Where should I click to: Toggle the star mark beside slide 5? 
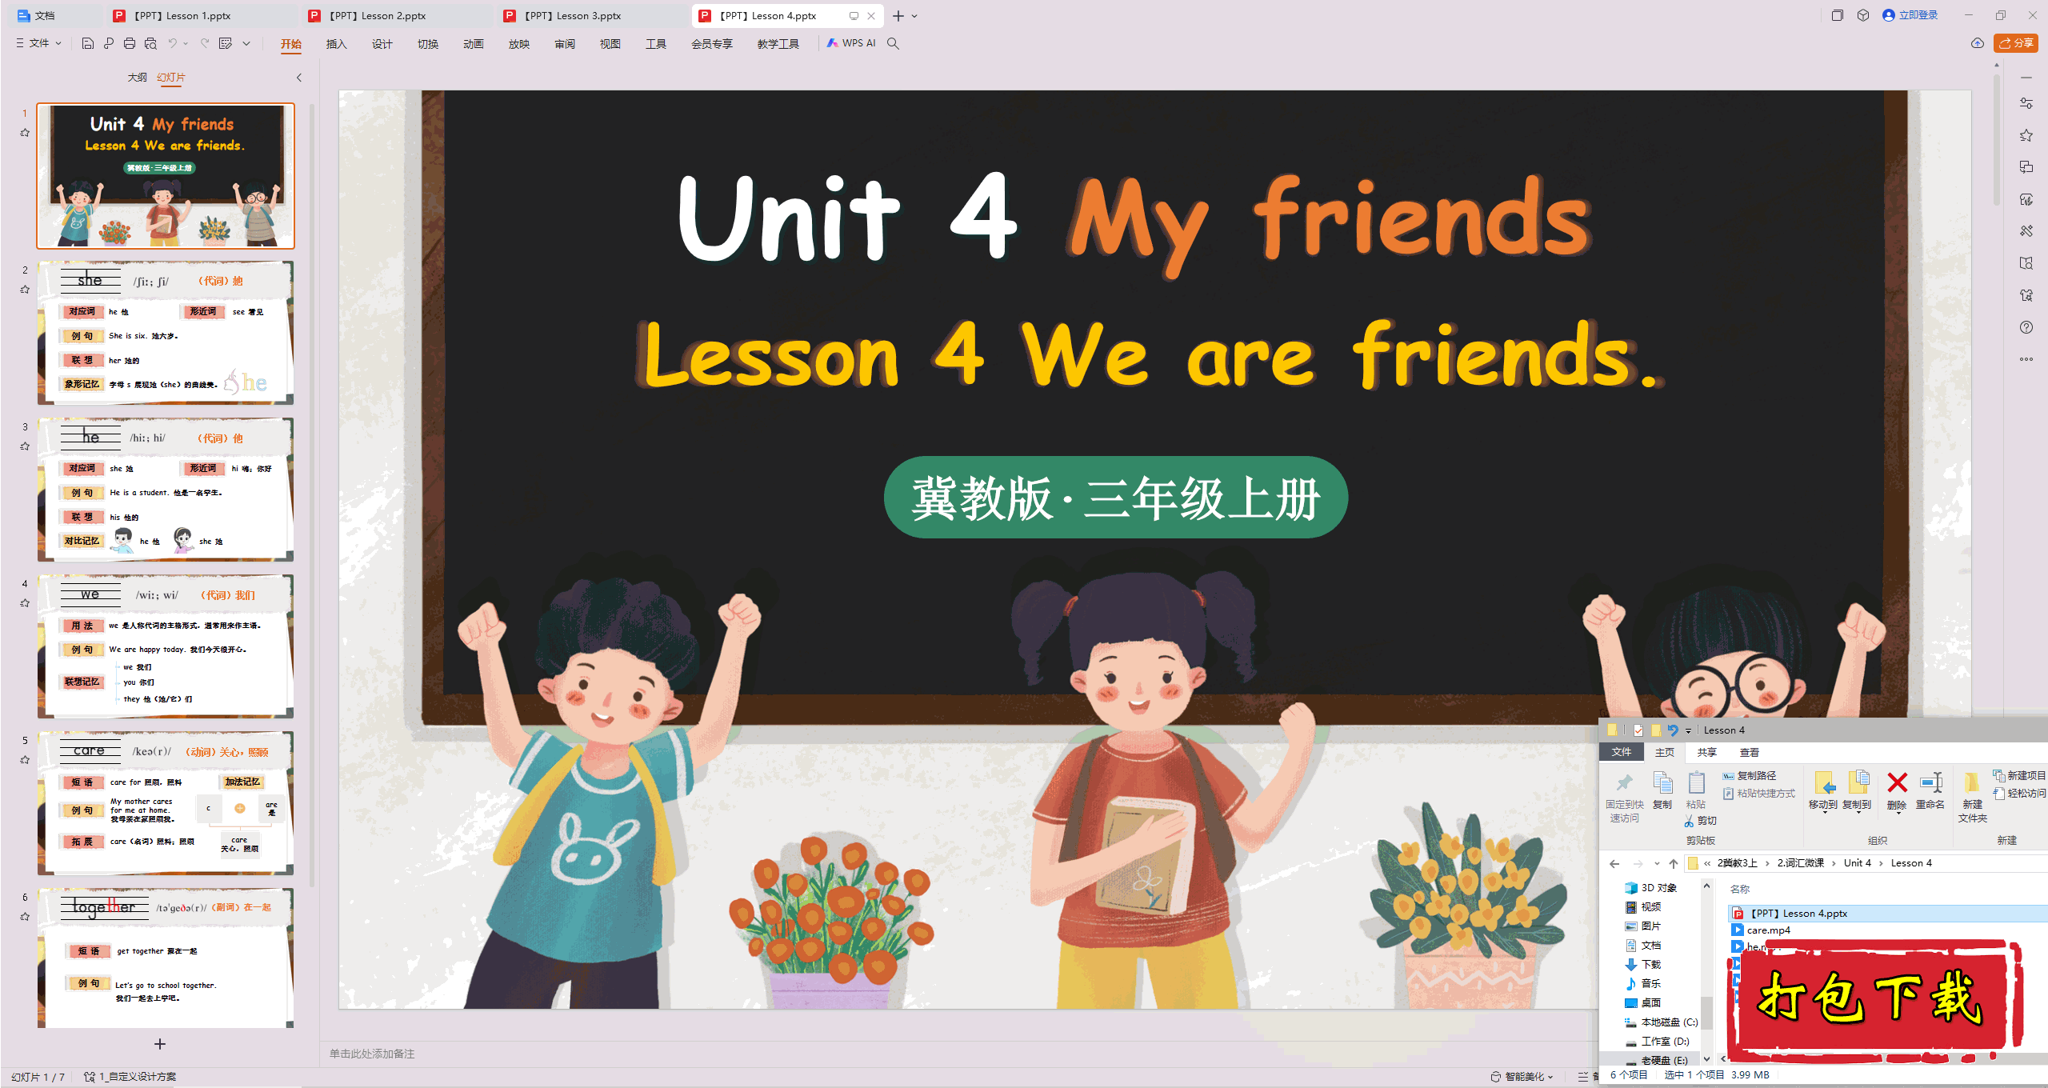(x=25, y=760)
